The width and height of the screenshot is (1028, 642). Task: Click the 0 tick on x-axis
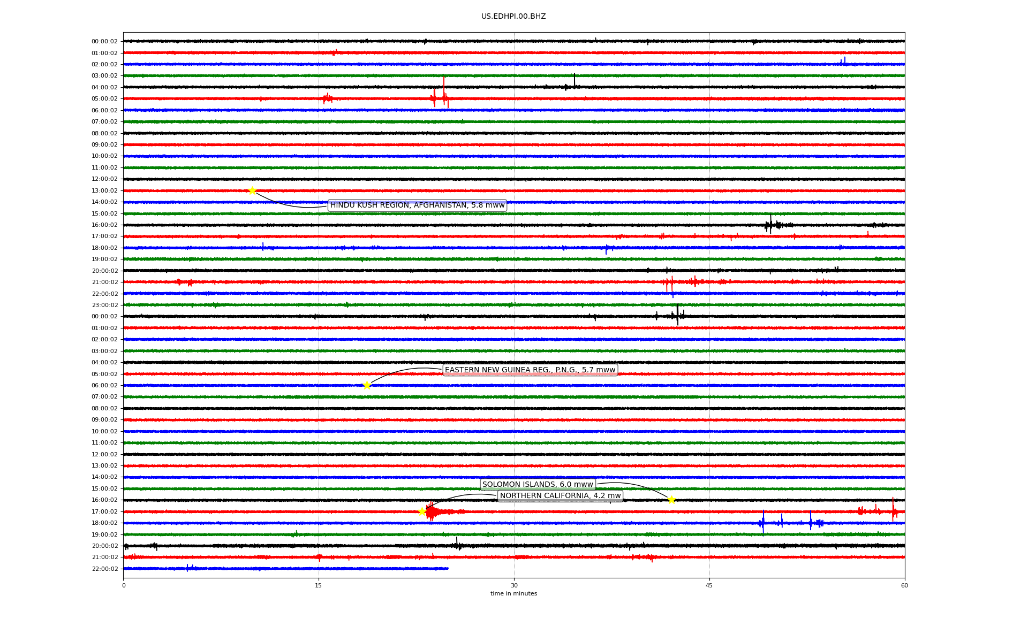[124, 585]
